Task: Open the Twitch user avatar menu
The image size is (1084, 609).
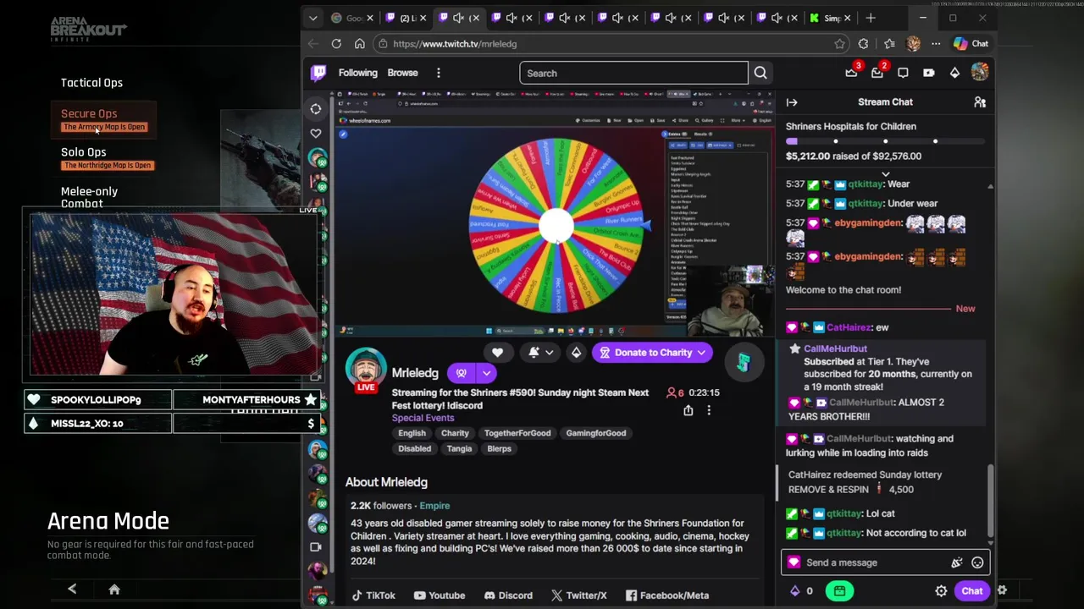Action: click(x=980, y=73)
